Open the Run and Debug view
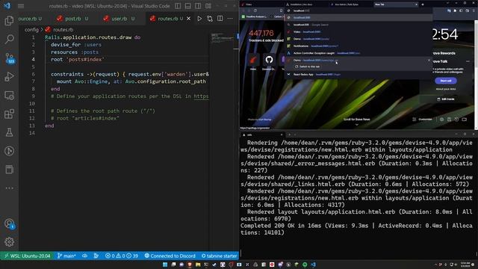 click(x=9, y=76)
